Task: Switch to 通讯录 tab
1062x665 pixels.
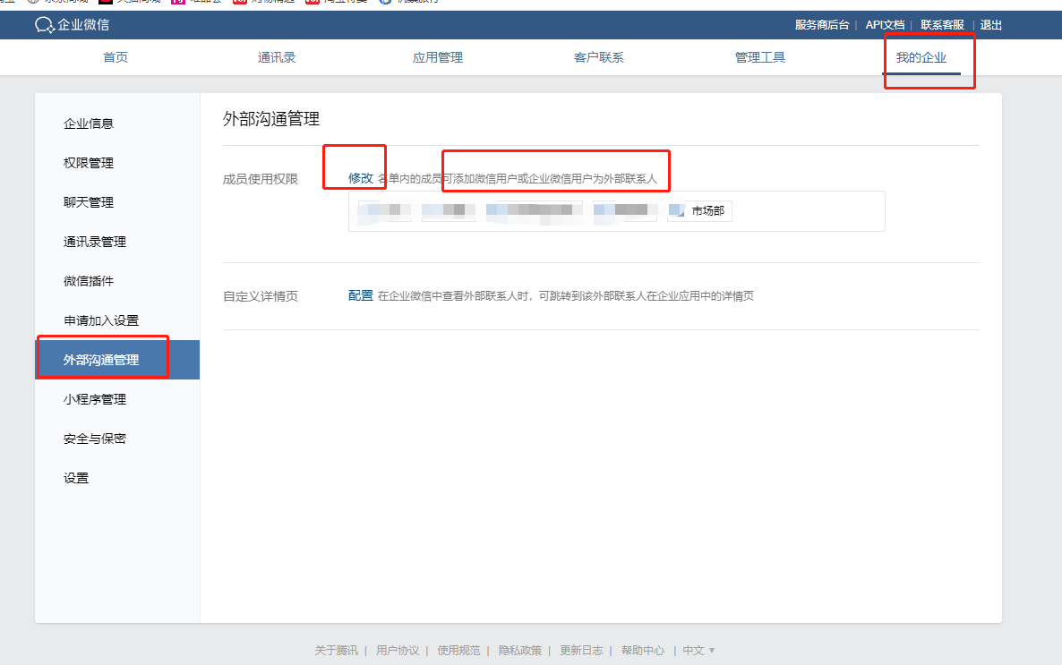Action: [x=277, y=57]
